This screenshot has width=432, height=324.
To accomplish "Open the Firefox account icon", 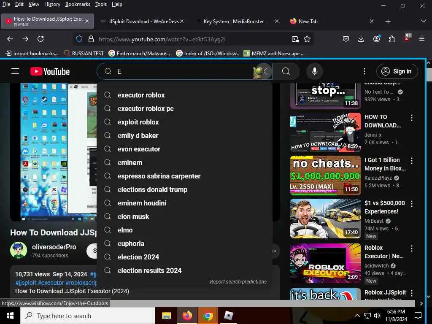I will (x=376, y=39).
